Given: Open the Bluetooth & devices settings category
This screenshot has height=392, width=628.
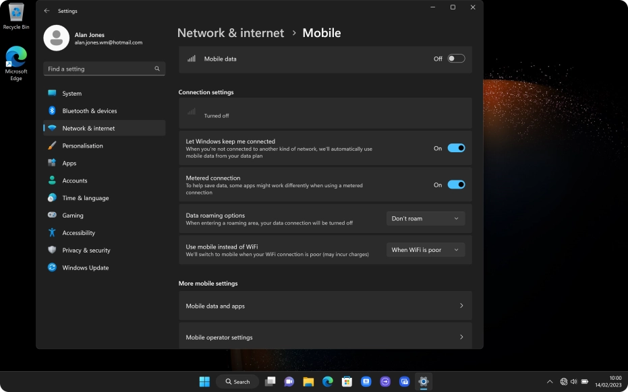Looking at the screenshot, I should point(88,110).
